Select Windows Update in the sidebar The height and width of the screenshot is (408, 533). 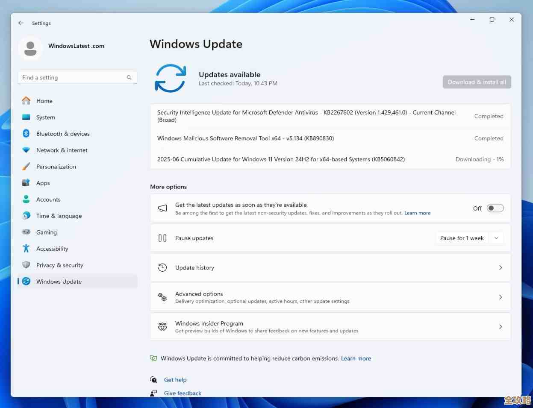(x=59, y=282)
